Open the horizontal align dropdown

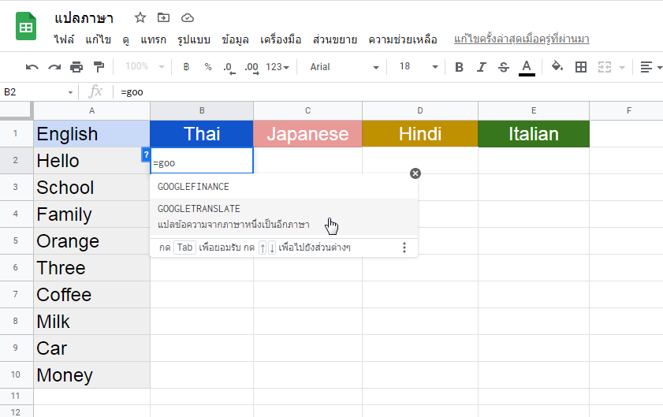[x=650, y=67]
